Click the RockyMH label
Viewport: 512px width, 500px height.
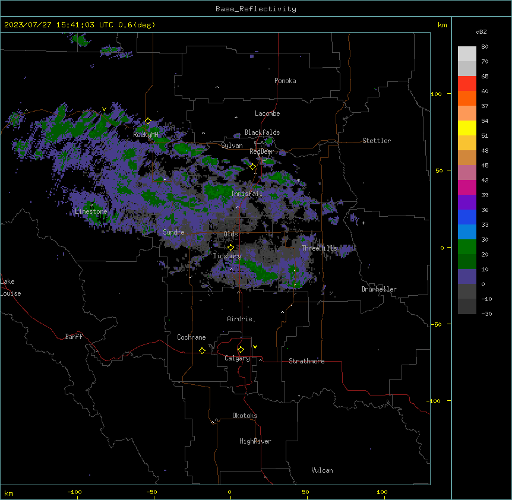point(146,135)
